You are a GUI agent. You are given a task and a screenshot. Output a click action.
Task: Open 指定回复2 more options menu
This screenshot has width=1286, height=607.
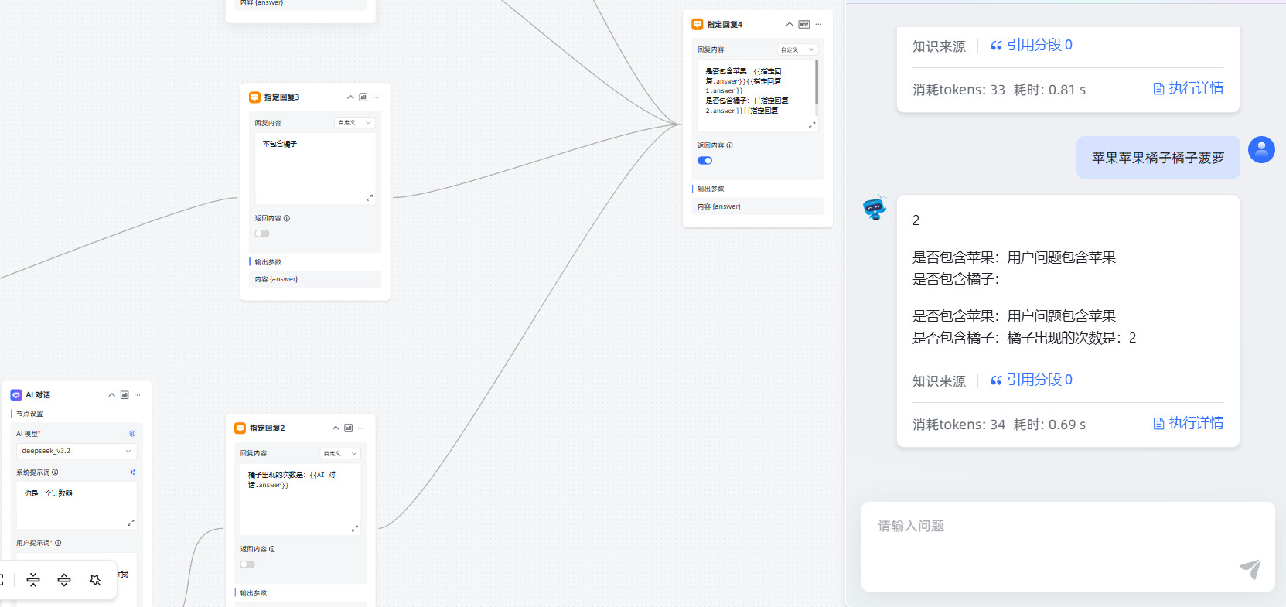point(361,428)
